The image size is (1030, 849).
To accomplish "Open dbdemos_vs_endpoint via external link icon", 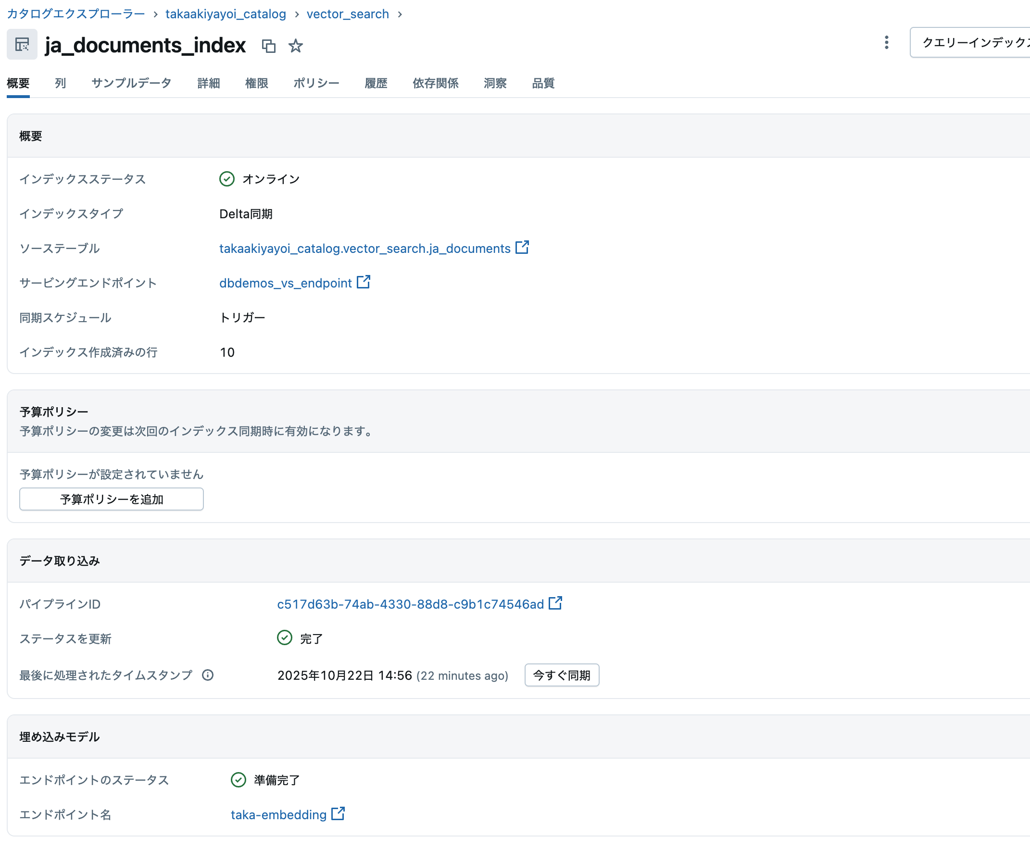I will point(363,282).
